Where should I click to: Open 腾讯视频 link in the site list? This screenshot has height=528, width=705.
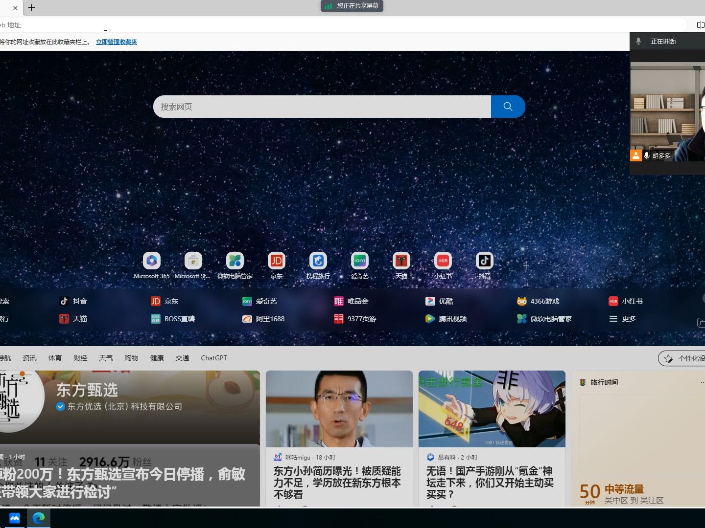pyautogui.click(x=446, y=319)
